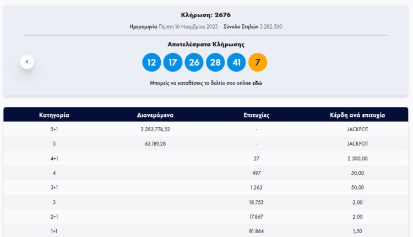Click the draw title "Κλήρωση: 2676"
The height and width of the screenshot is (237, 413).
(206, 15)
